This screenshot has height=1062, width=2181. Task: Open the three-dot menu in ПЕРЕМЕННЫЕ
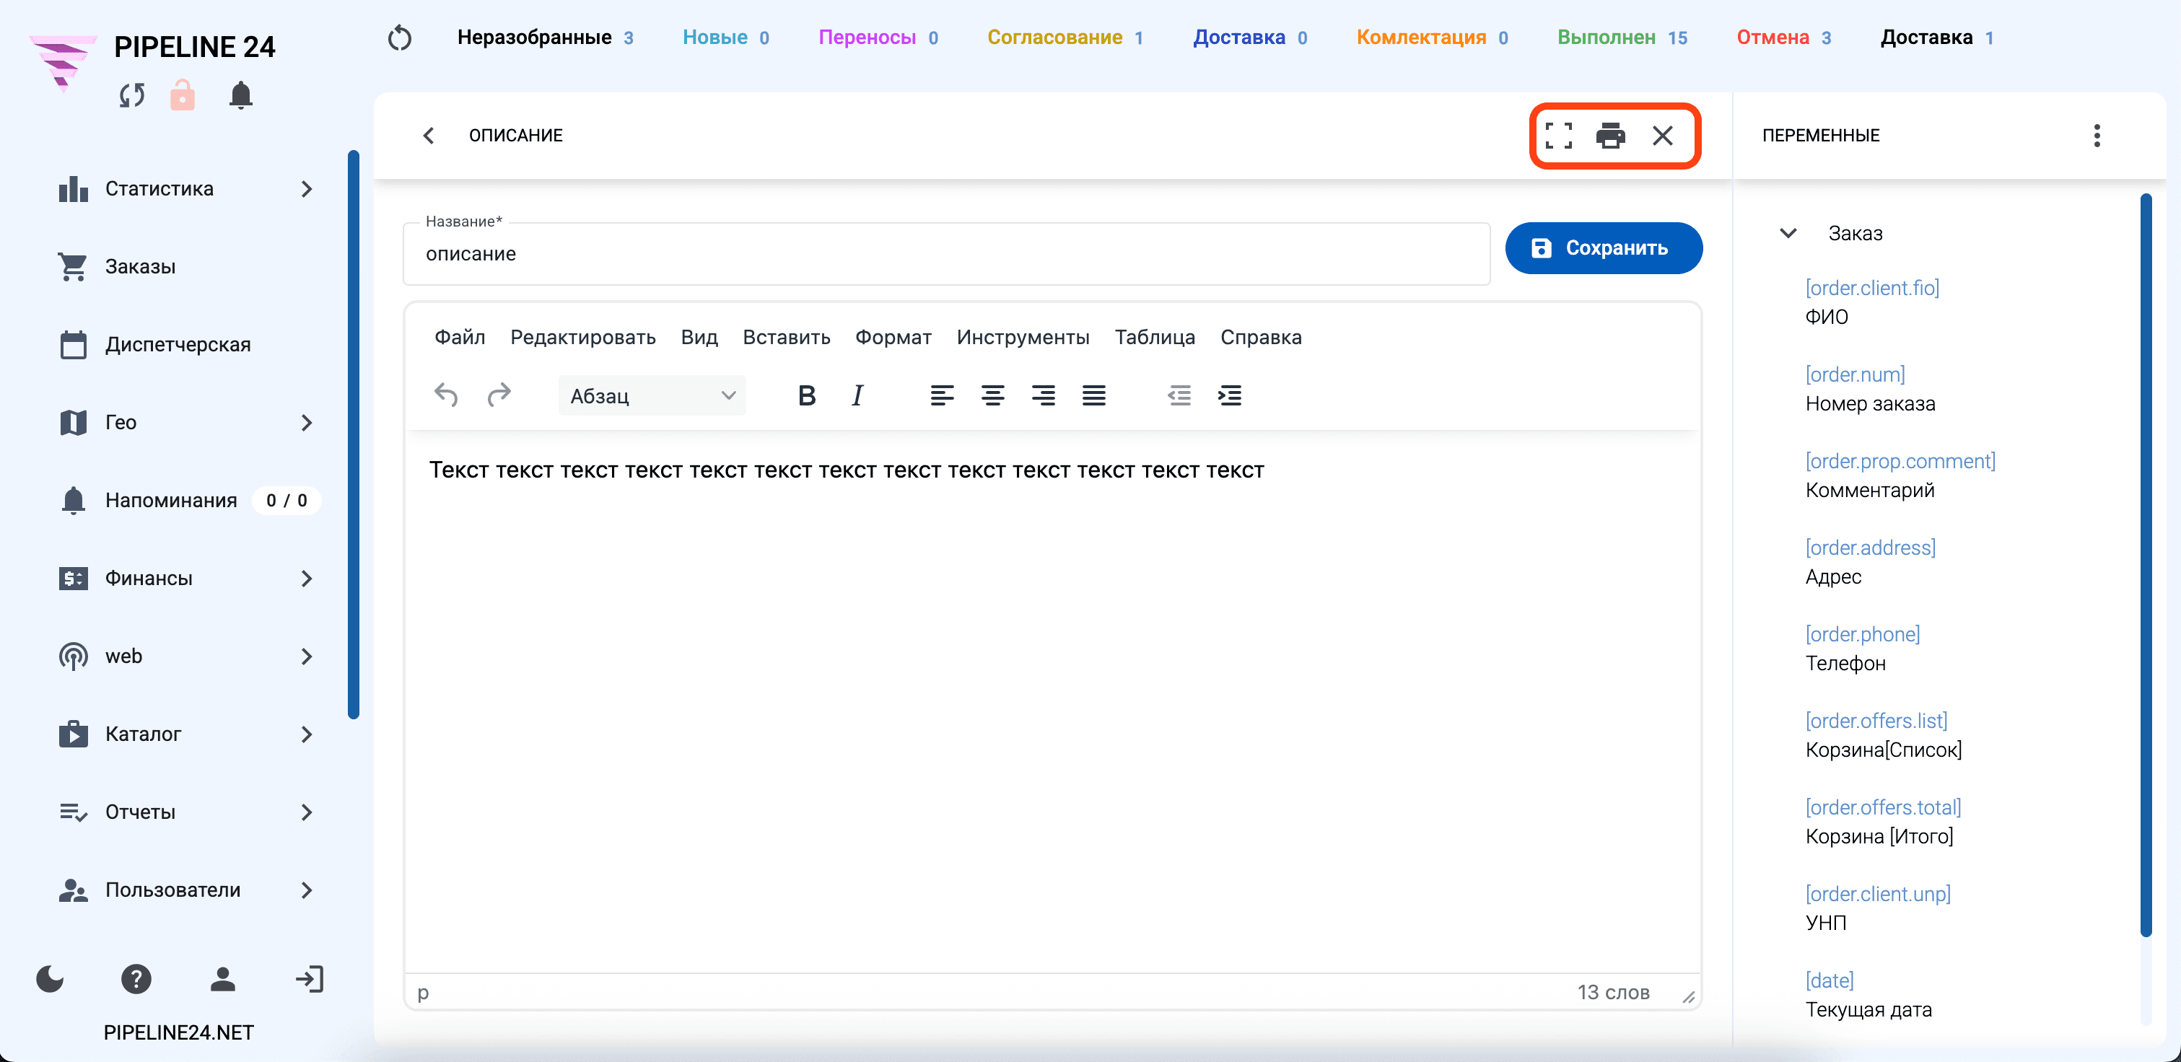pos(2097,136)
